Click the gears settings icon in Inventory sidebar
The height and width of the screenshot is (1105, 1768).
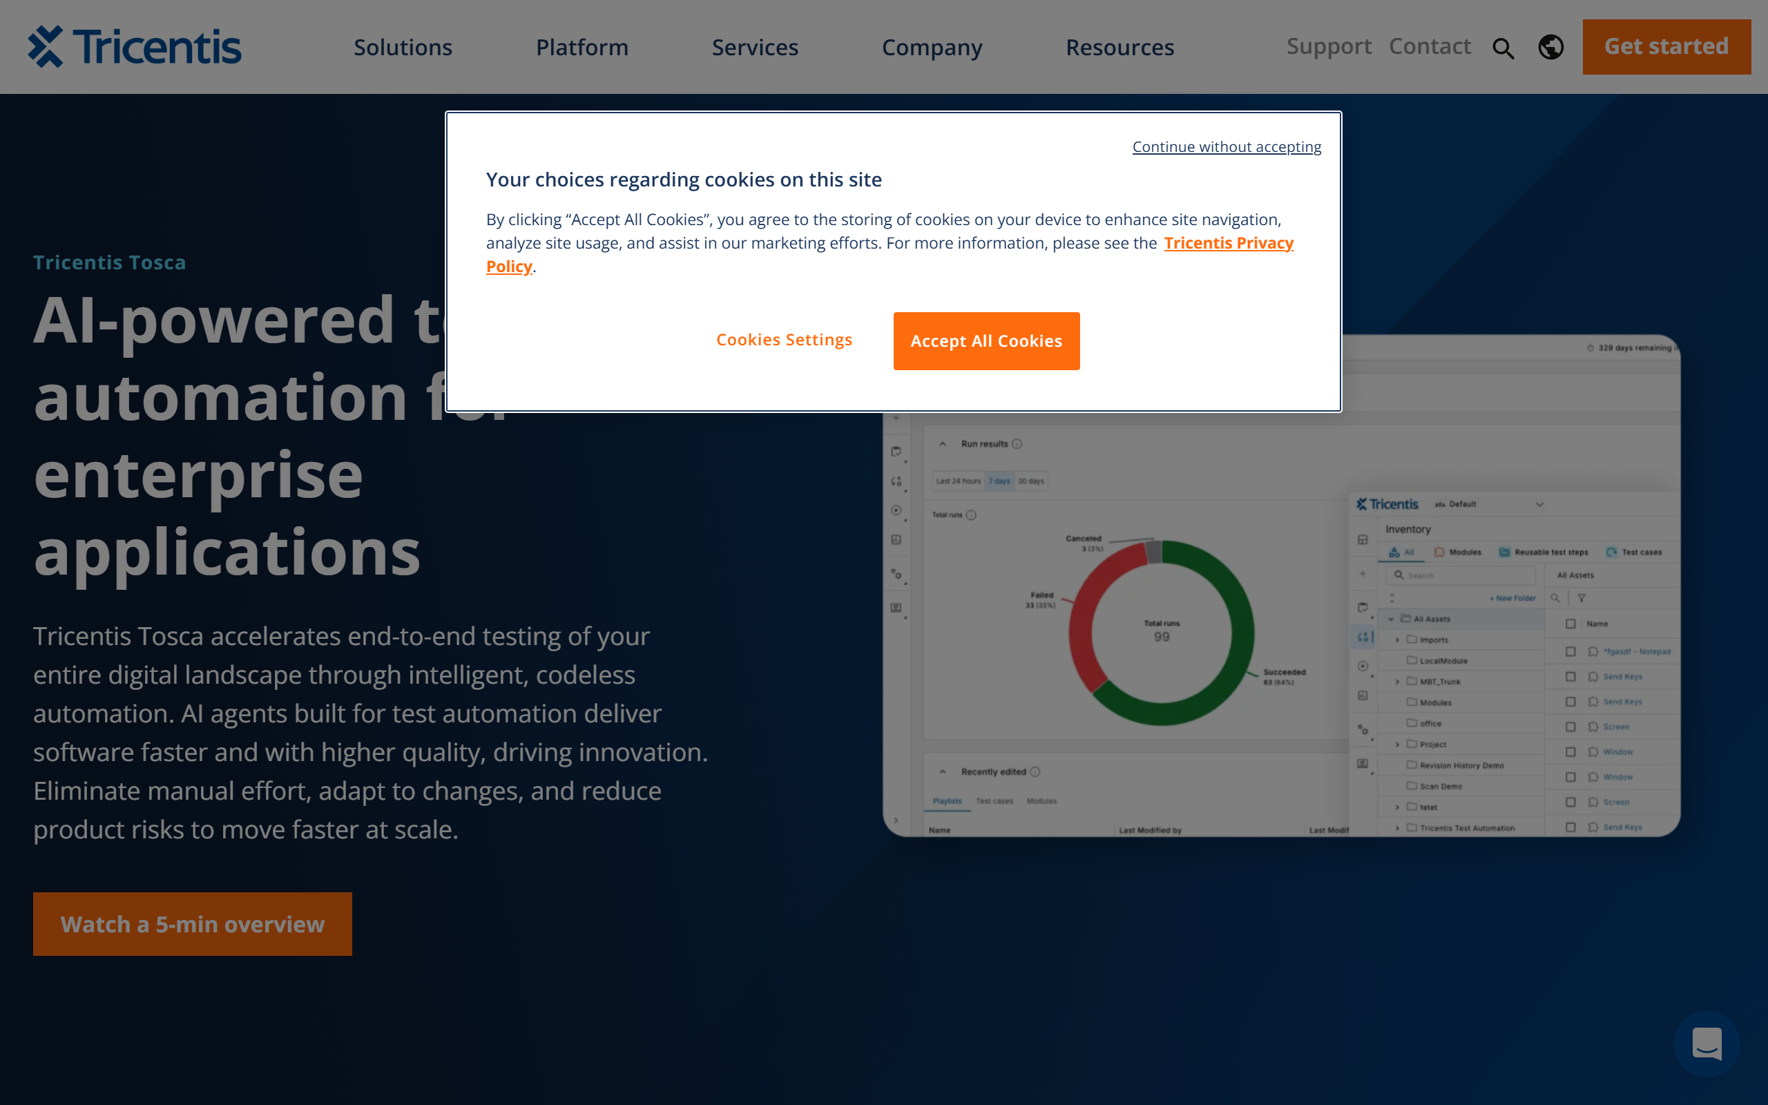click(1363, 729)
